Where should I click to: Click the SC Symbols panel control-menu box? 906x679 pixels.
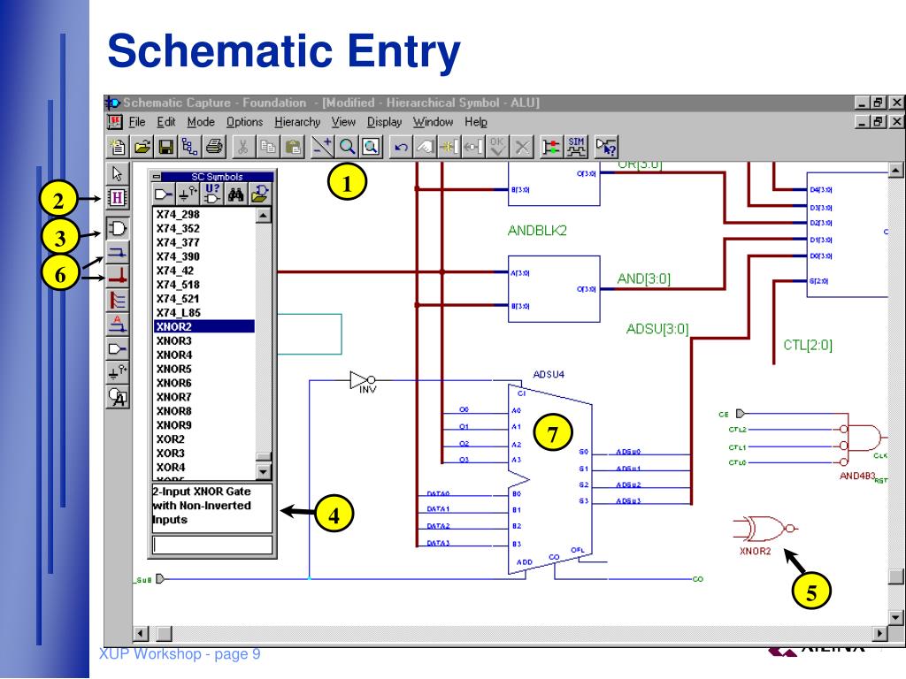tap(157, 177)
